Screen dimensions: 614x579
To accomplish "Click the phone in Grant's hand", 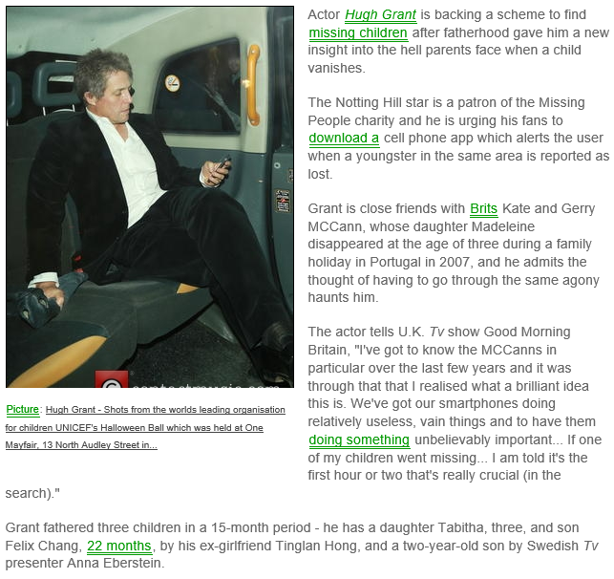I will pos(224,162).
